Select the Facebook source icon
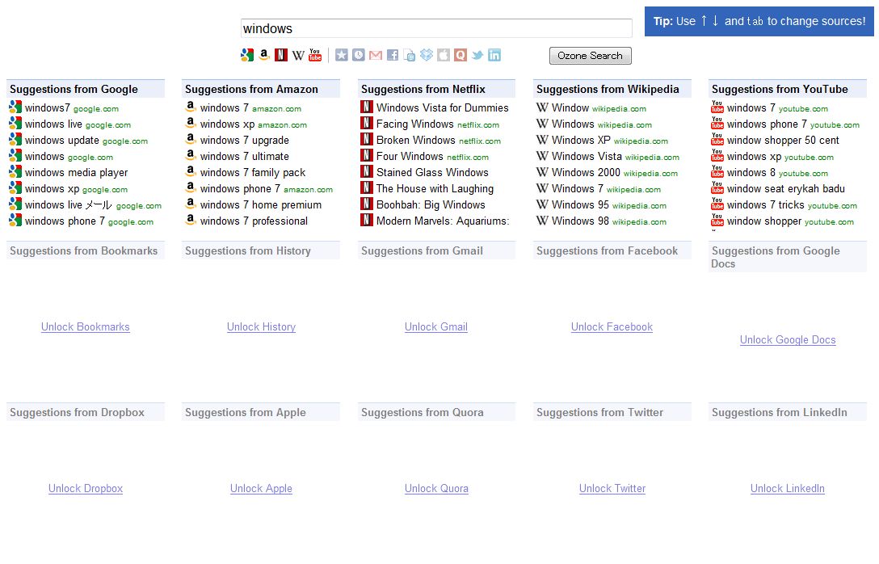This screenshot has width=879, height=564. click(x=393, y=55)
